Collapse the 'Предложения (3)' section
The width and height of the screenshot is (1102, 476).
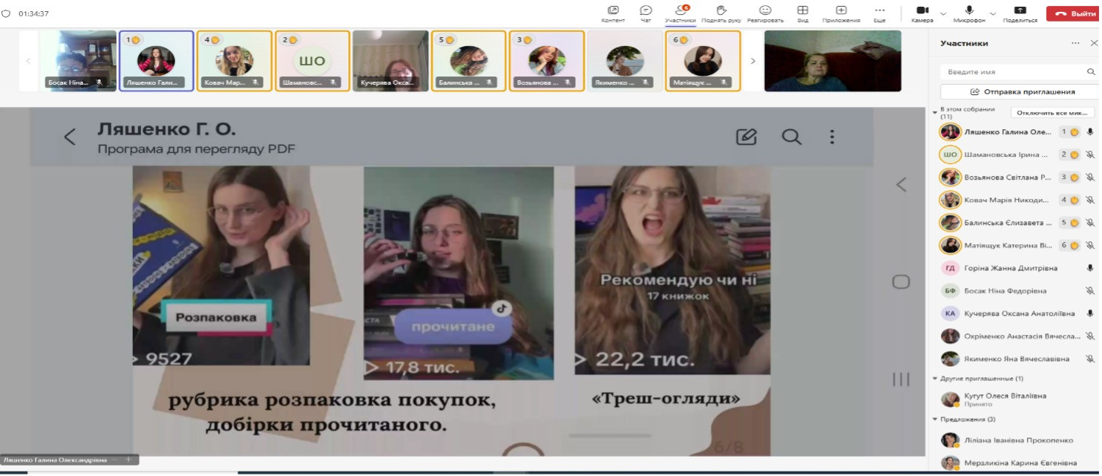[935, 419]
